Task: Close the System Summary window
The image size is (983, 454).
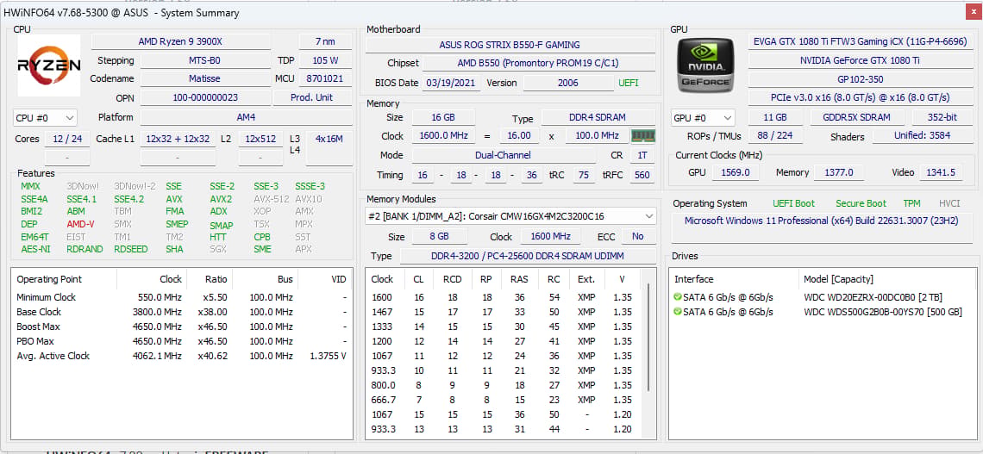Action: pos(973,12)
